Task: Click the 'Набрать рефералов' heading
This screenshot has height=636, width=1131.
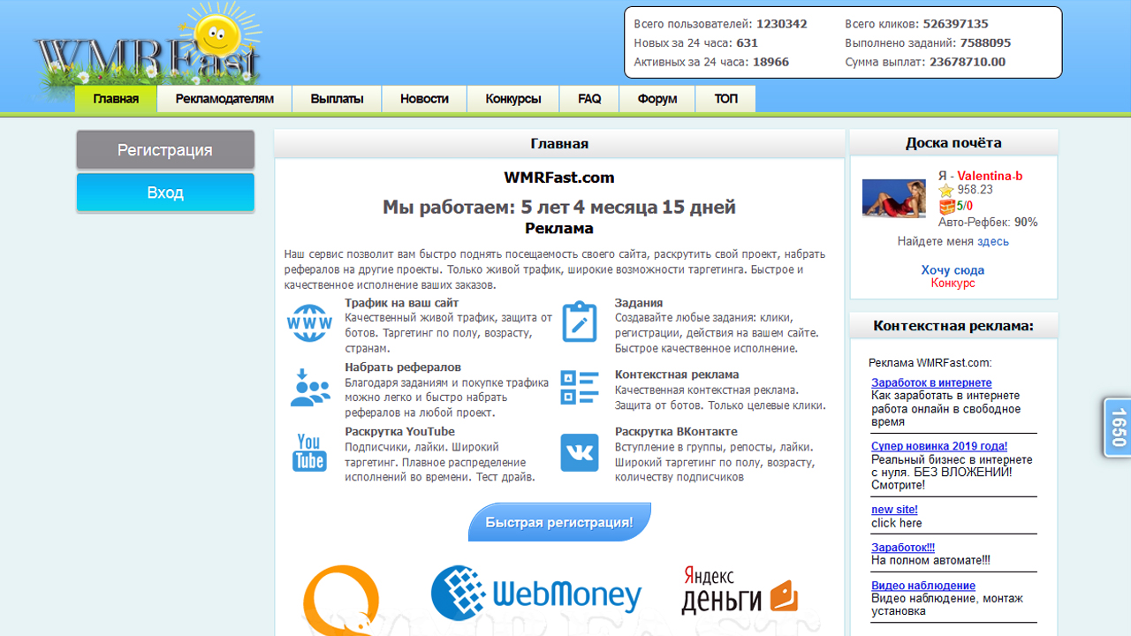Action: click(403, 367)
